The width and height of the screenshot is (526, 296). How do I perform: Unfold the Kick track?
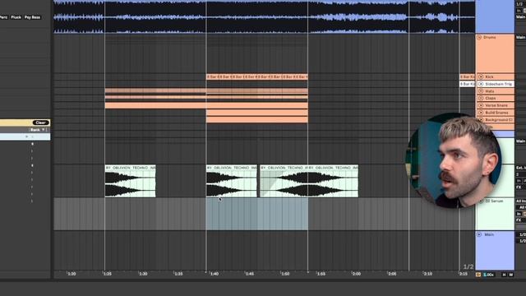481,76
